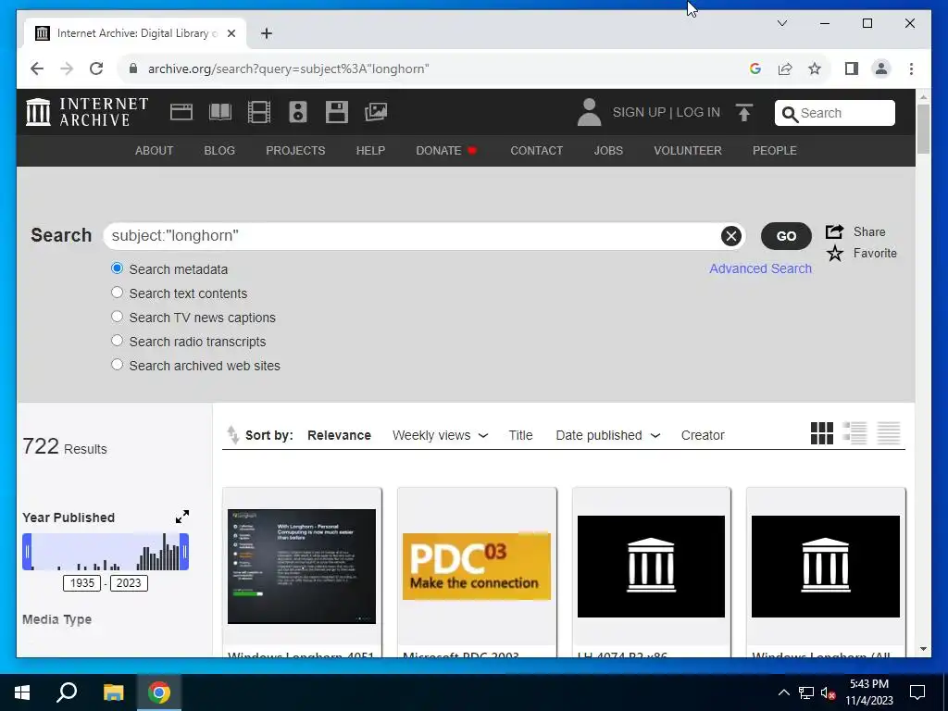This screenshot has height=711, width=948.
Task: Open the Software floppy disk icon
Action: 337,112
